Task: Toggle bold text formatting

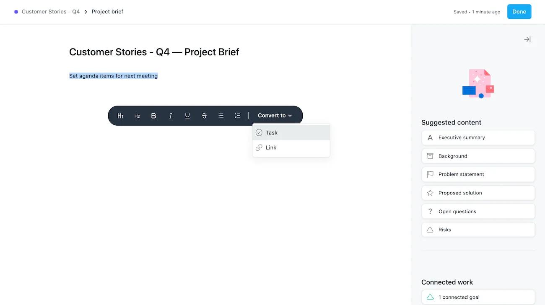Action: (x=154, y=116)
